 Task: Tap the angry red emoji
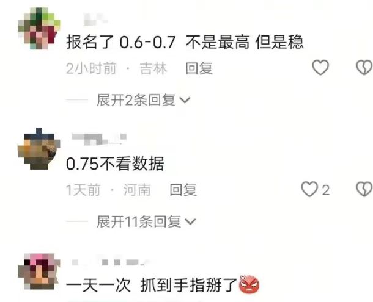coord(249,284)
